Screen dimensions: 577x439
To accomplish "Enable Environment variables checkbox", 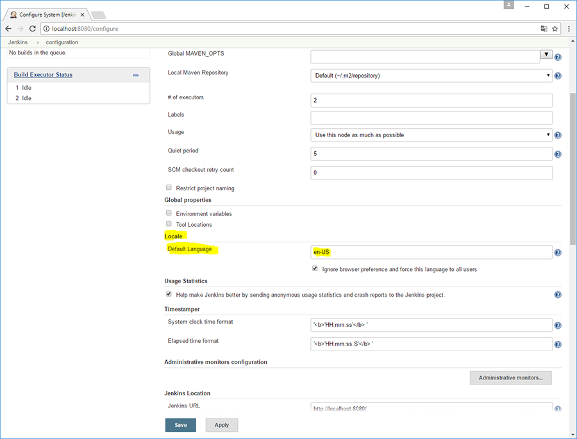I will point(169,213).
